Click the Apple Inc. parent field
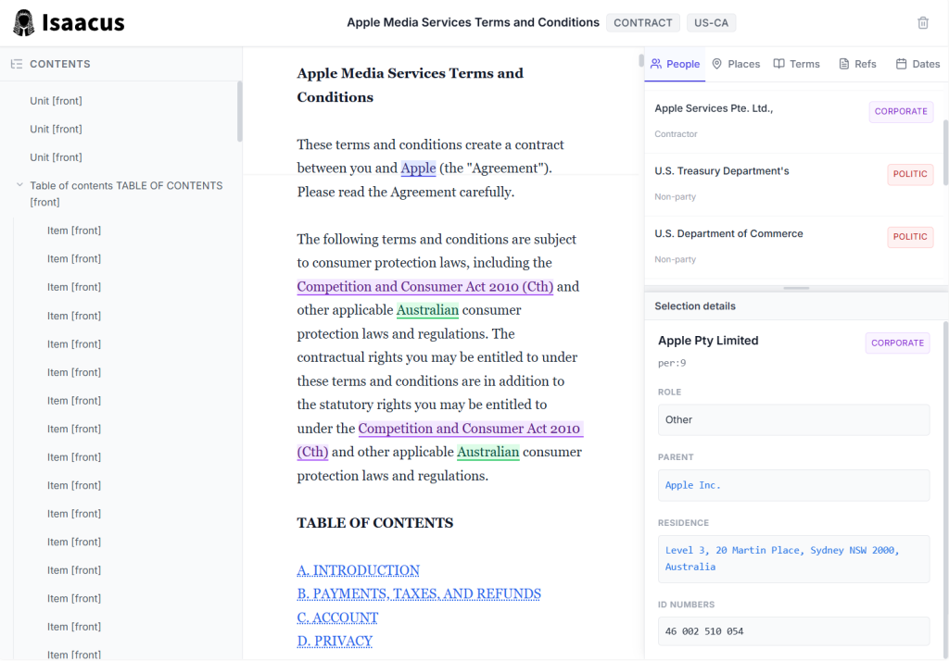Screen dimensions: 949x661 [x=793, y=485]
